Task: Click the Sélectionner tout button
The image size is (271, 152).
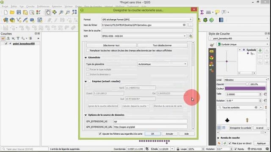Action: pyautogui.click(x=111, y=45)
